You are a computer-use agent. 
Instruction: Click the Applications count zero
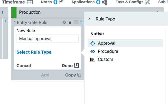point(98,2)
